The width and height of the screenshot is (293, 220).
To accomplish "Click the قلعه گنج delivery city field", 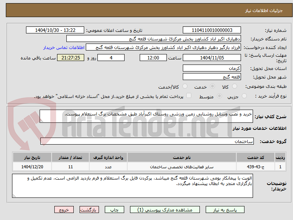I will click(x=212, y=77).
